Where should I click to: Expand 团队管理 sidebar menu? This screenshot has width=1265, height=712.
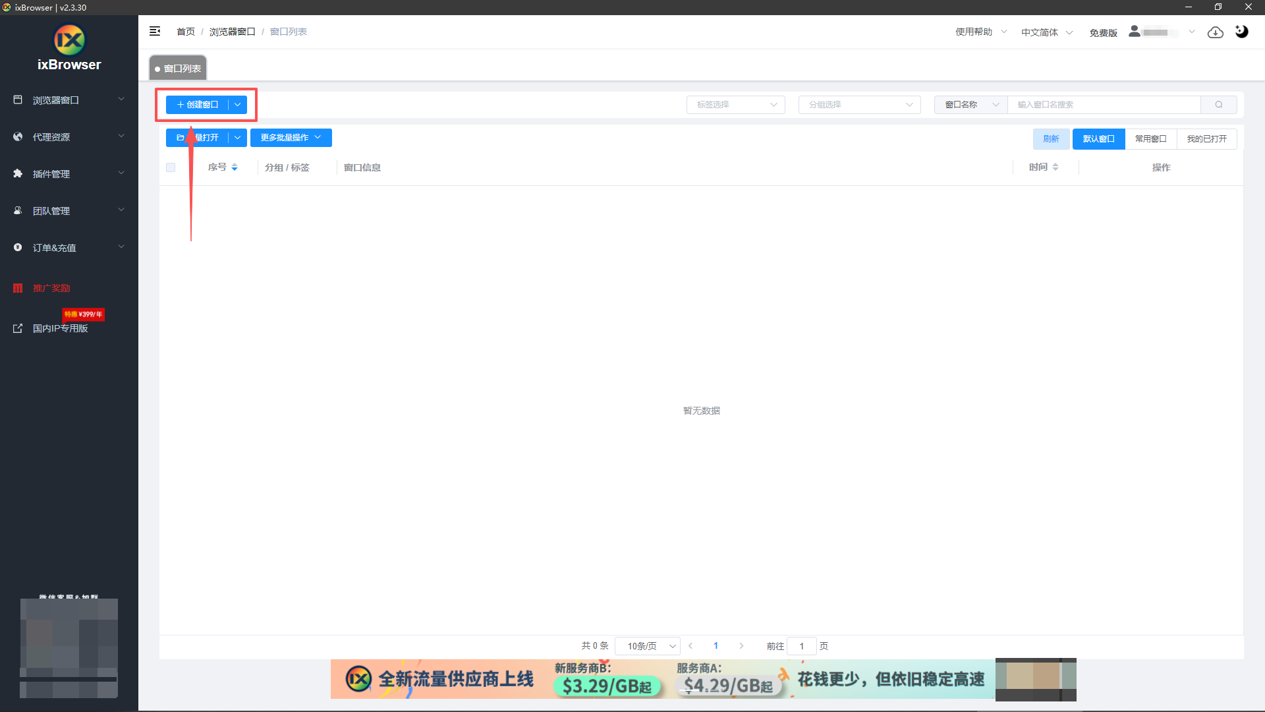69,211
